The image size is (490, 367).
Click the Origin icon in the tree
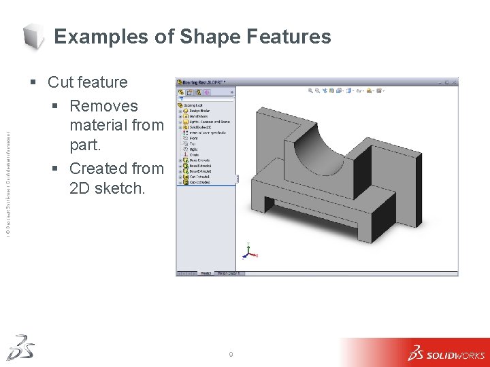point(186,155)
